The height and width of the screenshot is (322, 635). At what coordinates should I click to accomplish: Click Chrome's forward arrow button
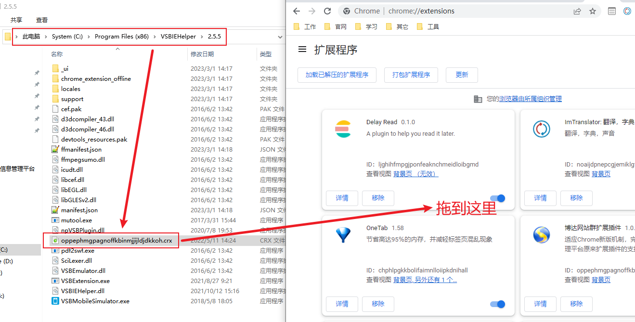[x=312, y=11]
